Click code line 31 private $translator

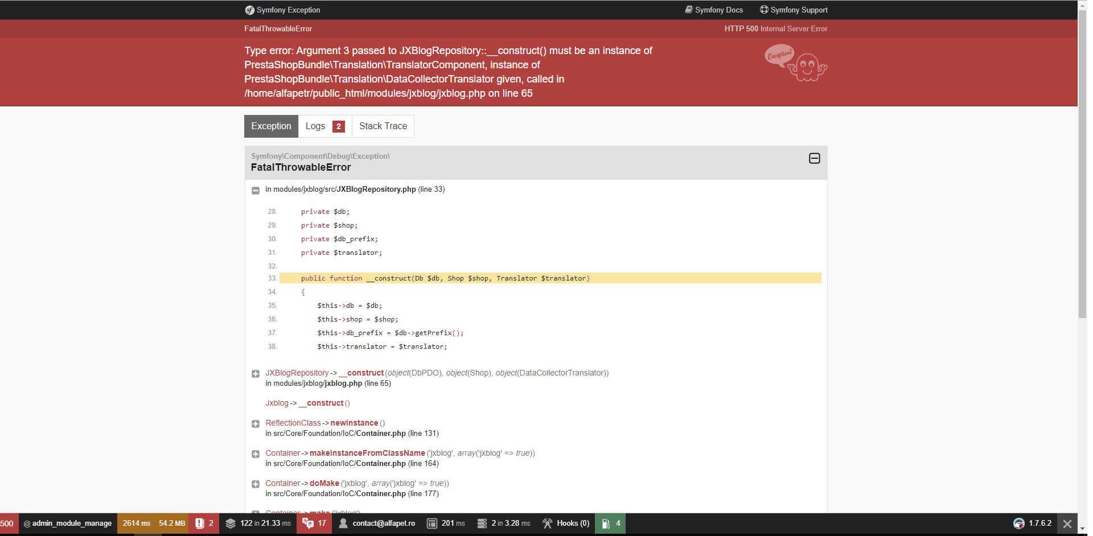coord(342,253)
